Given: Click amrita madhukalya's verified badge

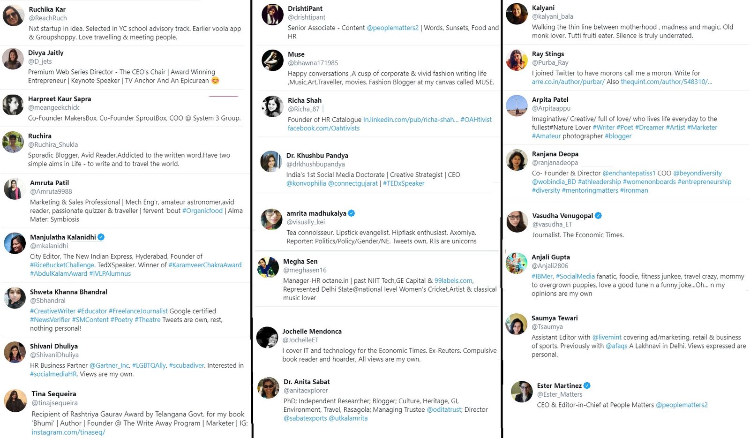Looking at the screenshot, I should [352, 213].
